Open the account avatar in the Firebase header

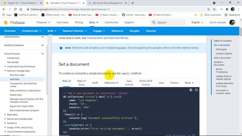(x=232, y=23)
